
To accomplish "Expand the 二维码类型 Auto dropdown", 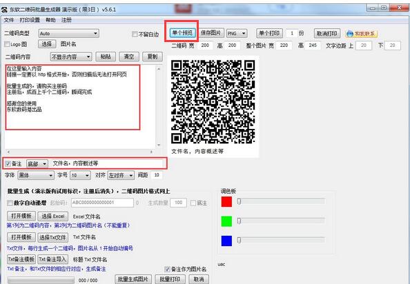I will (69, 33).
